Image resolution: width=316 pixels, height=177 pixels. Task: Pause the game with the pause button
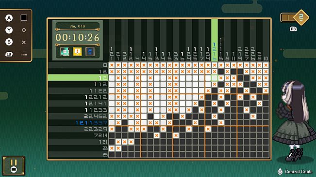(x=14, y=166)
